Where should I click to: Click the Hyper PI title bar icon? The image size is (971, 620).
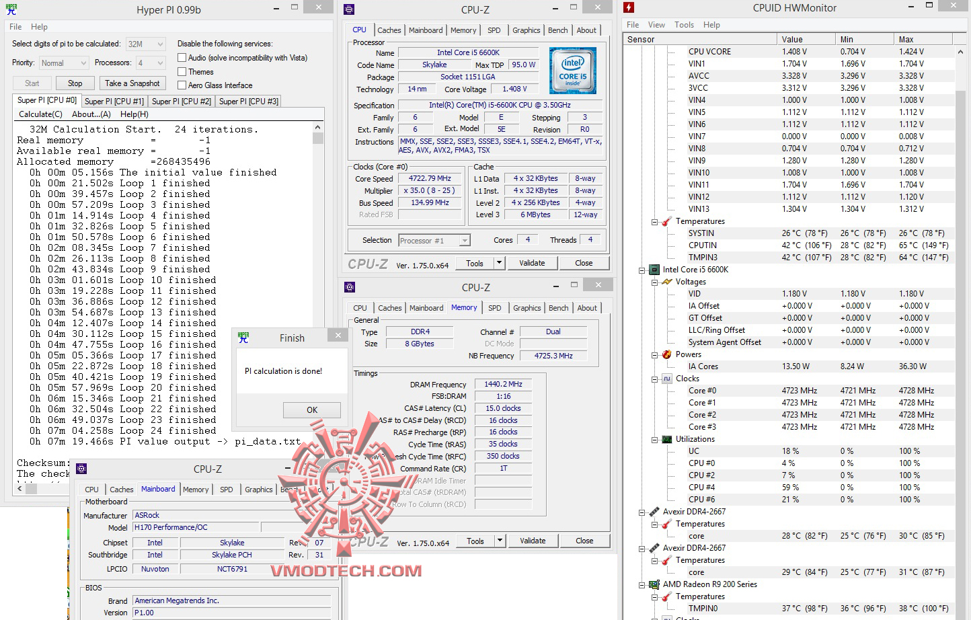pyautogui.click(x=11, y=9)
